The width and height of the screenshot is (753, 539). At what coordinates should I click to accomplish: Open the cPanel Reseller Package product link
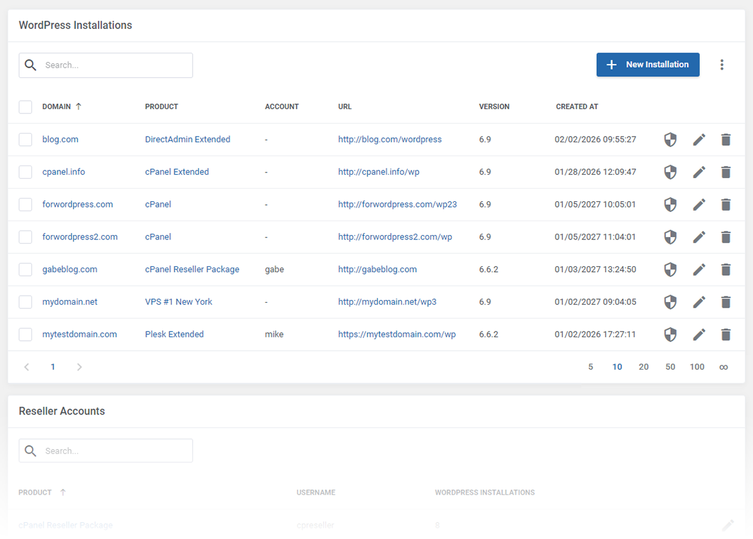tap(192, 269)
